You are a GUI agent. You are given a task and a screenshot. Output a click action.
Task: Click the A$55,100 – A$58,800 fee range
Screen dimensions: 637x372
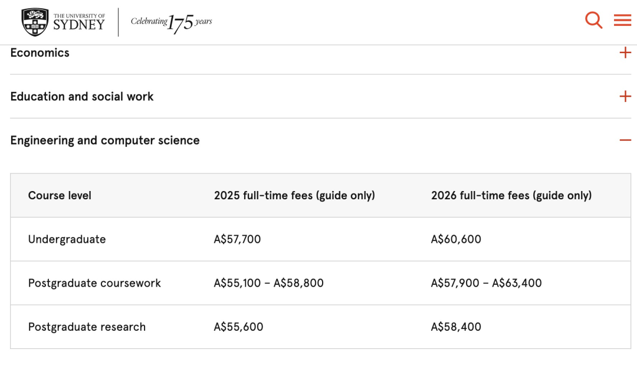click(268, 283)
